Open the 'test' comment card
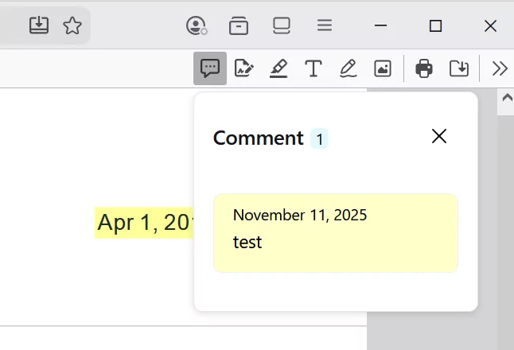Screen dimensions: 514x350 click(x=335, y=232)
